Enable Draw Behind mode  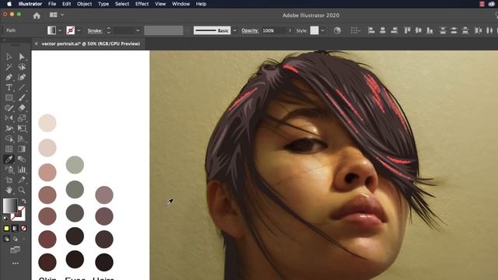point(15,239)
